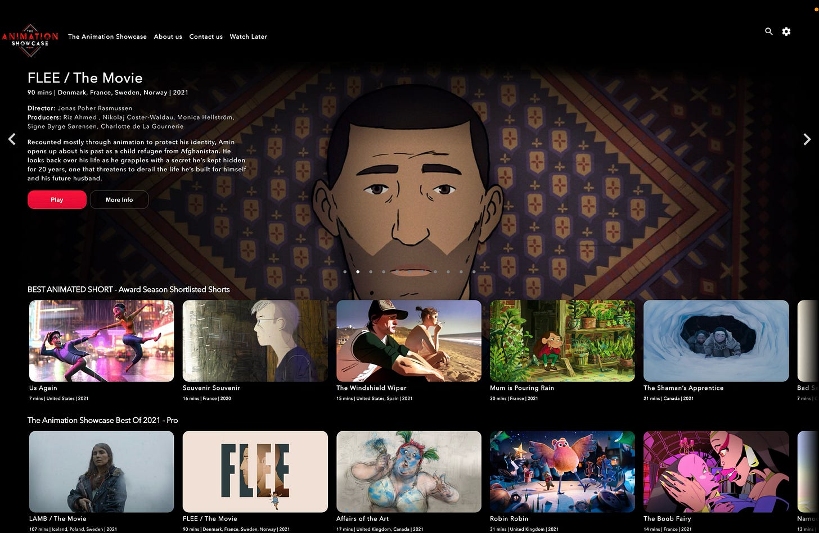Image resolution: width=819 pixels, height=533 pixels.
Task: Click the 'Souvenir Souvenir' title text
Action: point(211,388)
